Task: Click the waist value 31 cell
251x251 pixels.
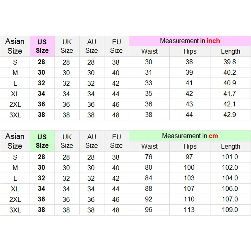Action: point(149,72)
